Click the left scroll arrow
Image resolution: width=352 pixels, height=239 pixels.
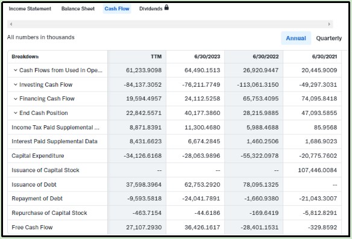click(x=11, y=24)
